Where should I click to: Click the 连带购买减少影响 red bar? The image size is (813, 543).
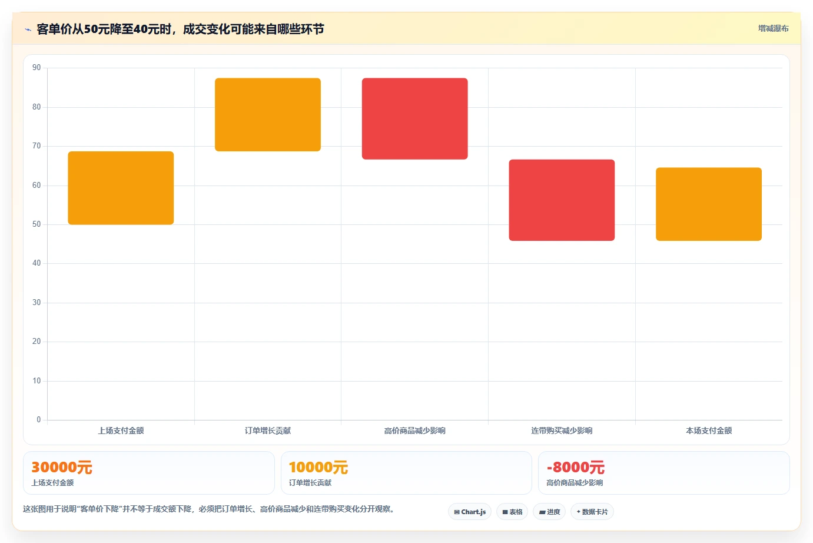click(562, 200)
